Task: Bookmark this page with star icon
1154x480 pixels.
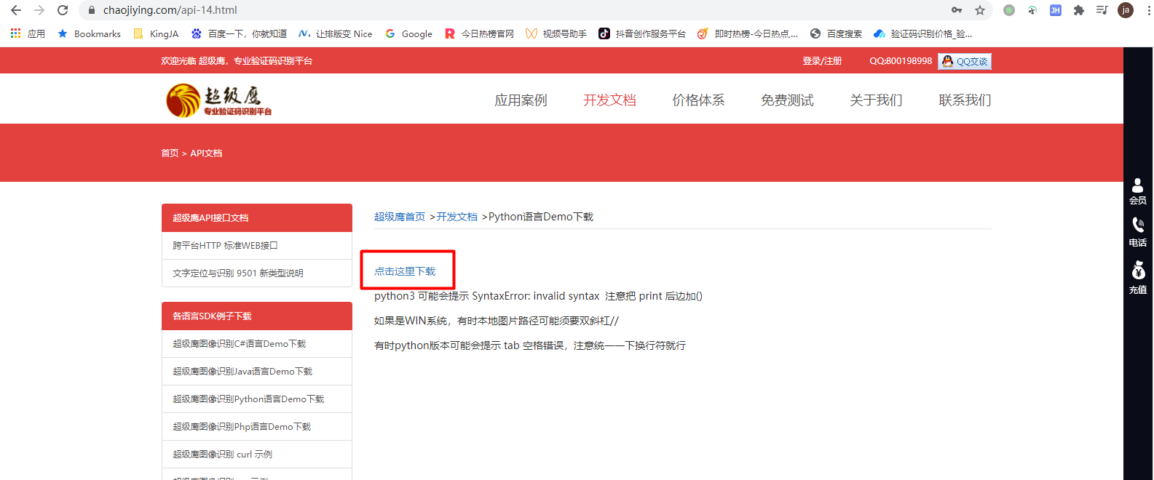Action: [980, 10]
